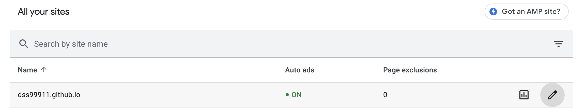Click the Auto ads column header
This screenshot has height=109, width=586.
pos(300,70)
